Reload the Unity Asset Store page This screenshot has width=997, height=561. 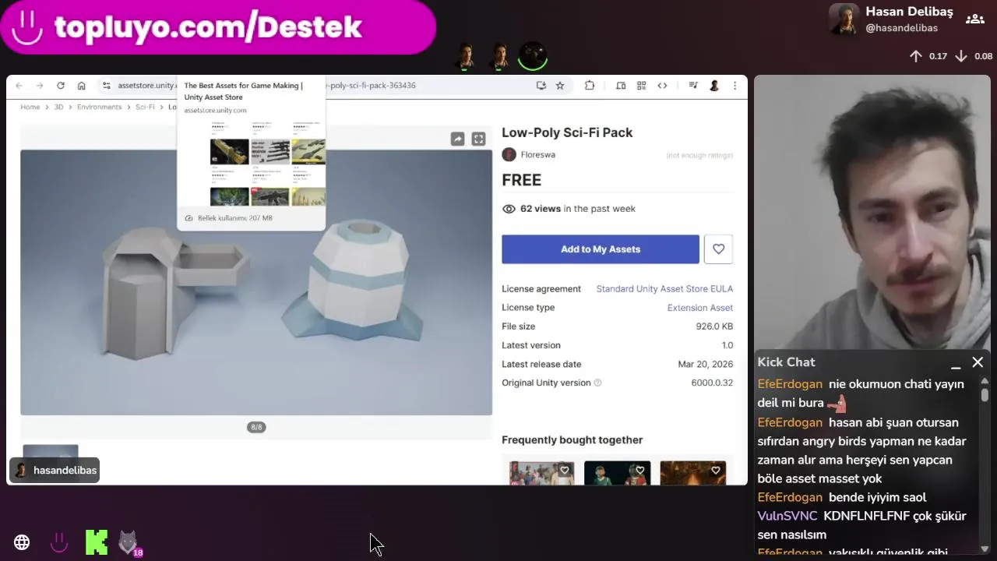click(x=60, y=86)
